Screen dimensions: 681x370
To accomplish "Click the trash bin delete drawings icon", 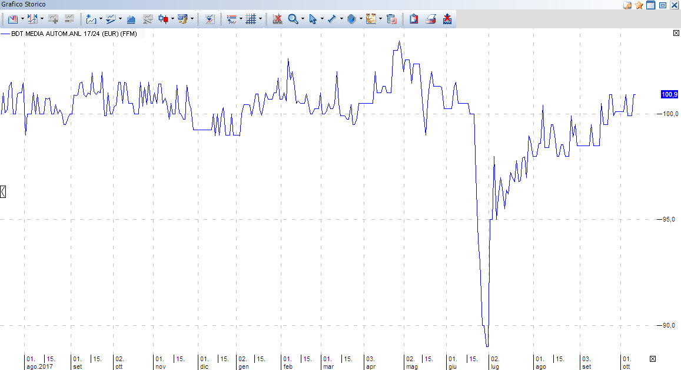I will [390, 19].
